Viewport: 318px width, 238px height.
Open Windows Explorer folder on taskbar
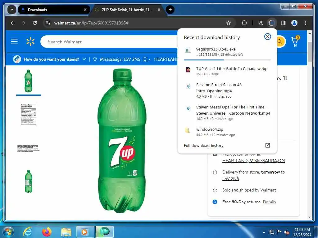coord(66,232)
